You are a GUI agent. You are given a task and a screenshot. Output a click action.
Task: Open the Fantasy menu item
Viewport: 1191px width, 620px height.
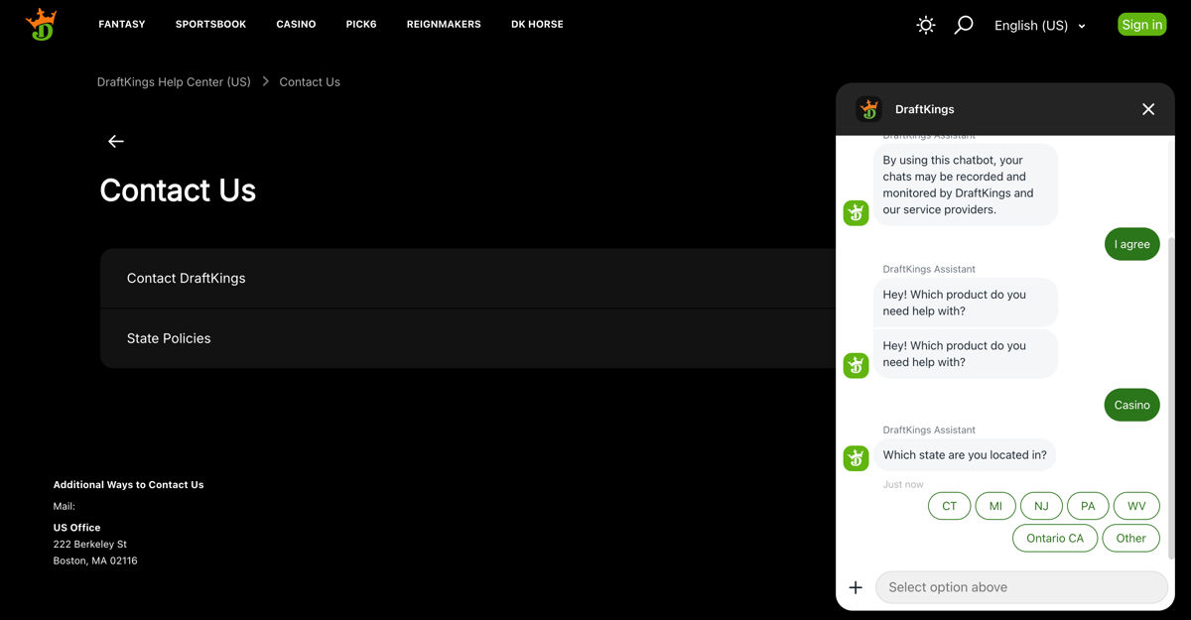tap(122, 24)
